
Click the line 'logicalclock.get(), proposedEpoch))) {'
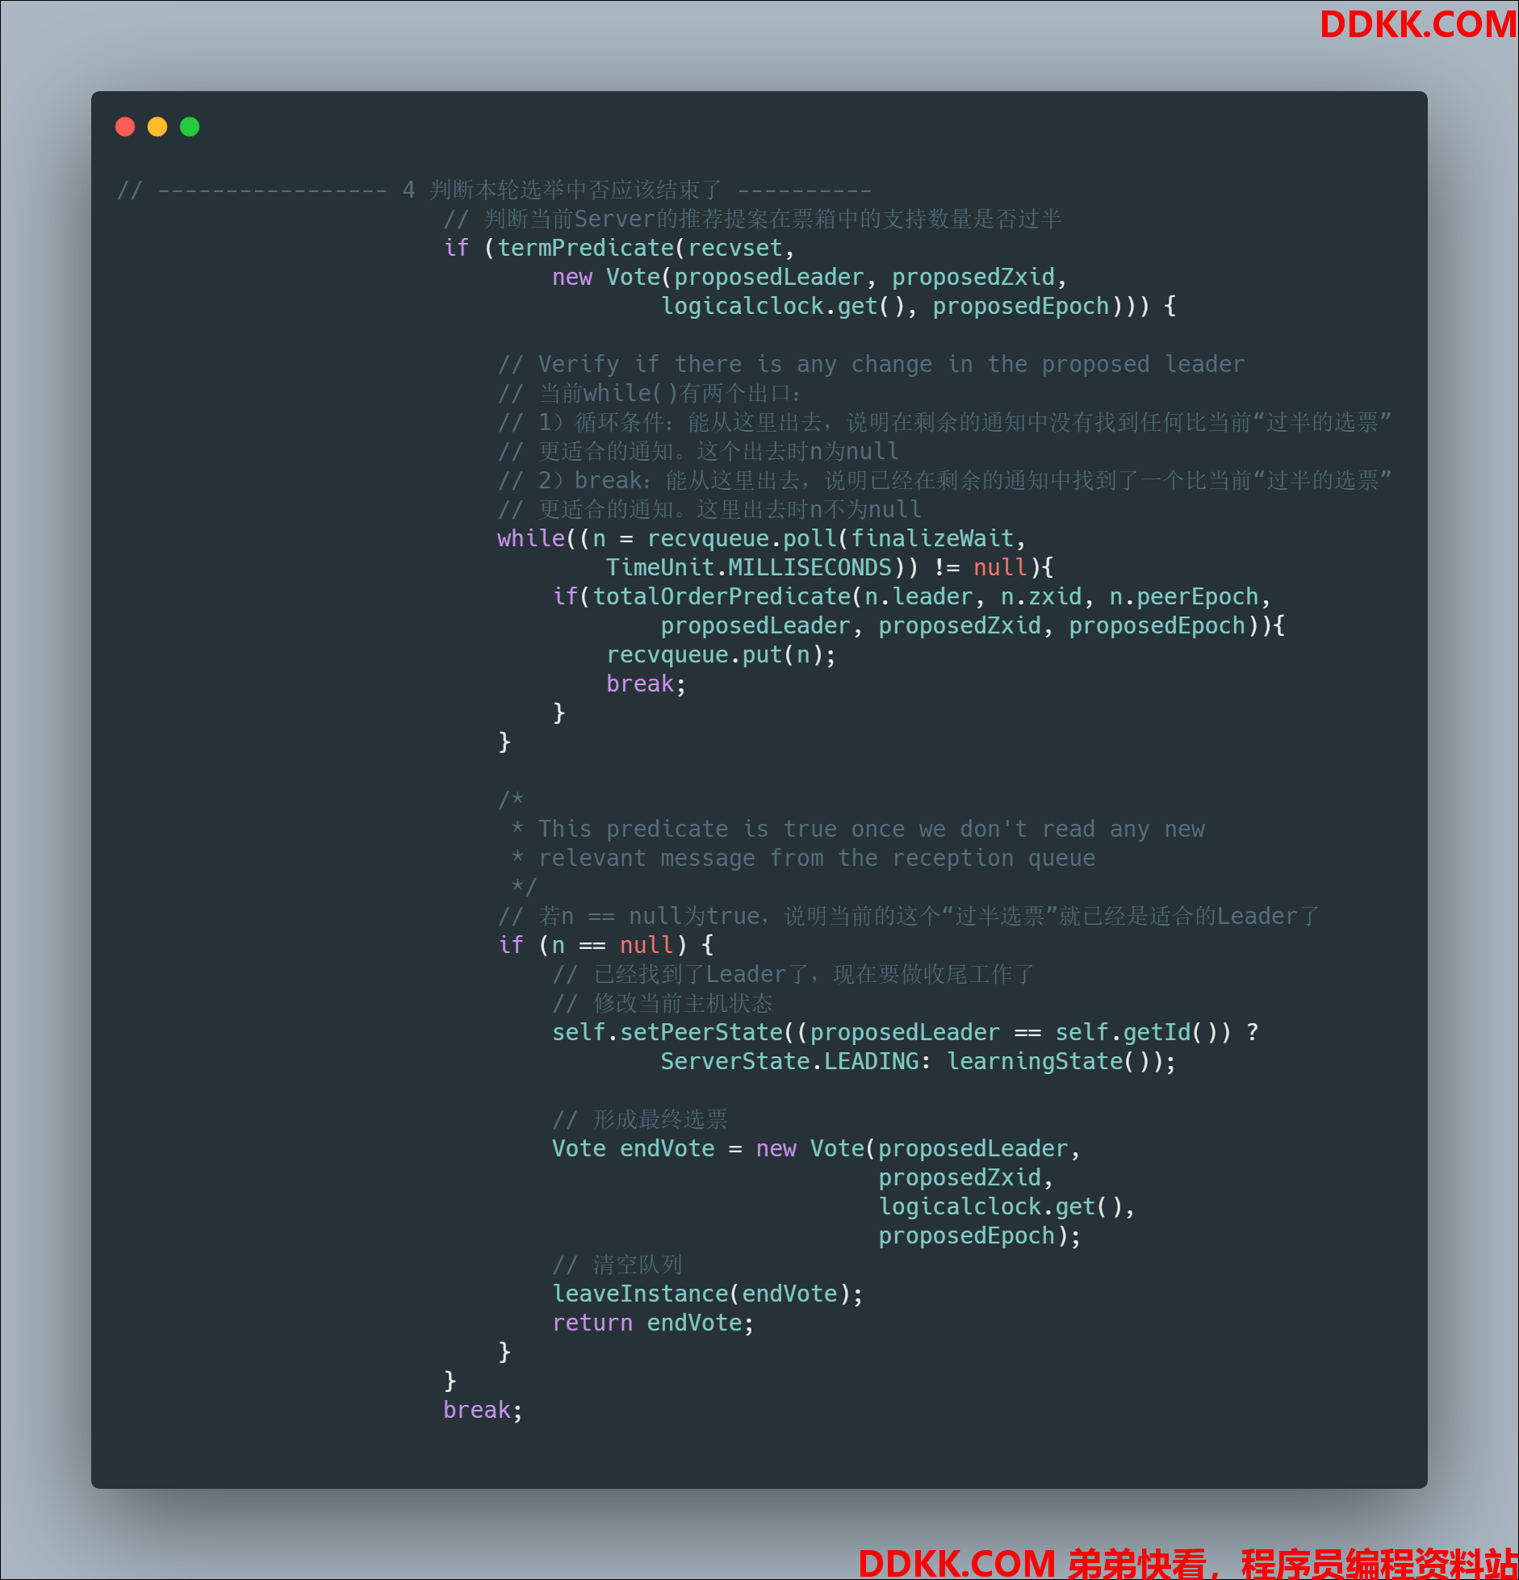coord(919,306)
